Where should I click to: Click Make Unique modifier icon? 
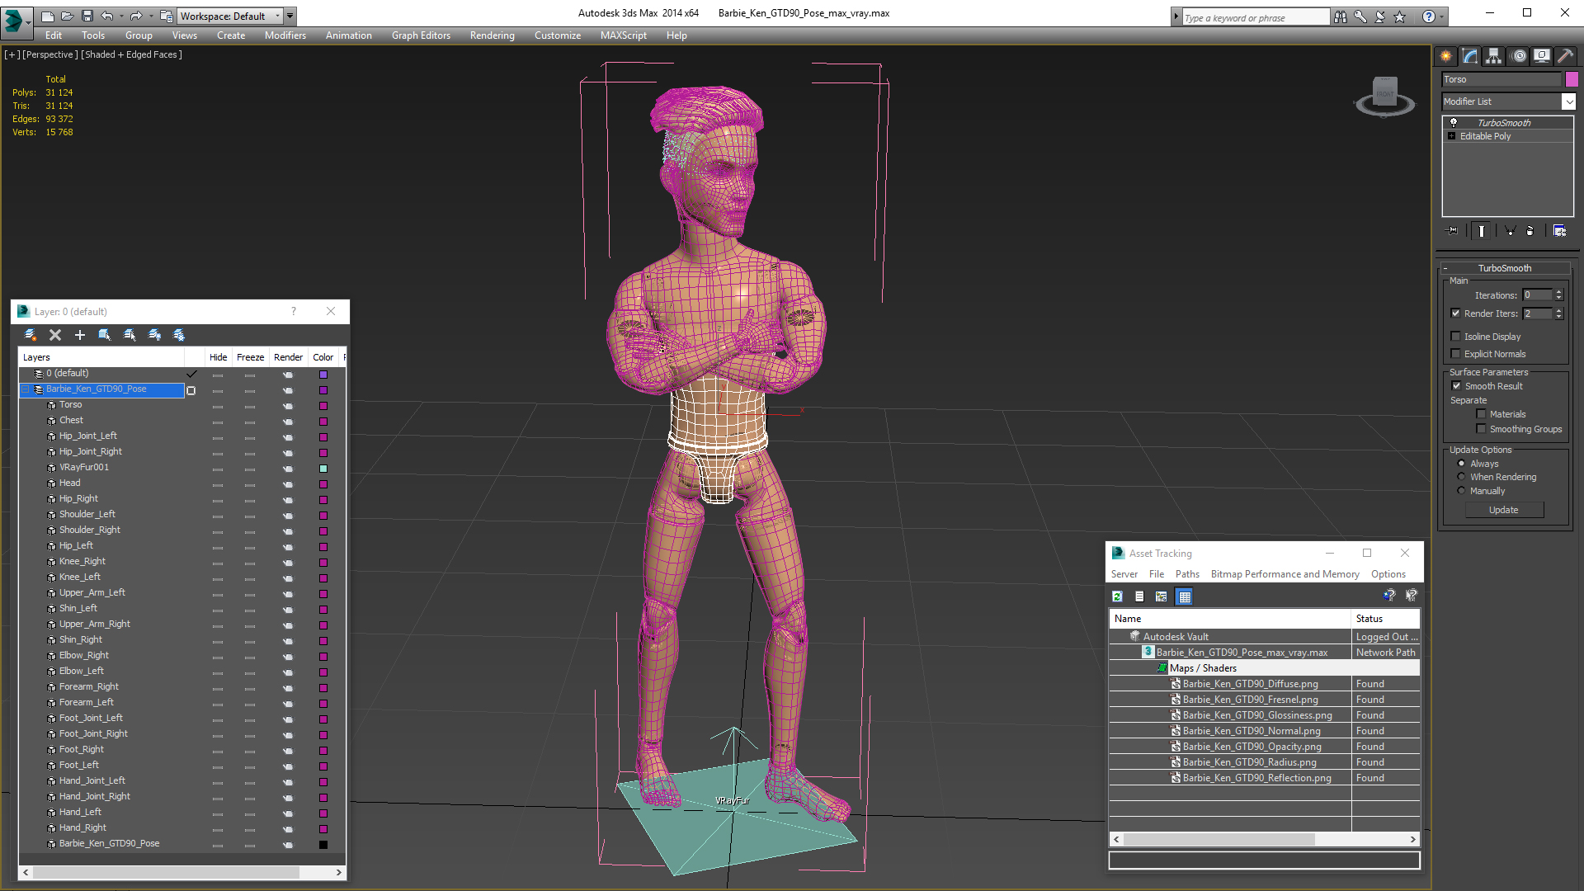(1510, 231)
